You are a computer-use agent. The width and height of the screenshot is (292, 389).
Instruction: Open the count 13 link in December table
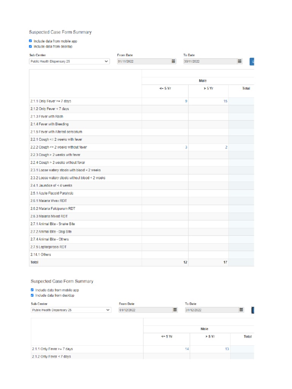point(227,349)
